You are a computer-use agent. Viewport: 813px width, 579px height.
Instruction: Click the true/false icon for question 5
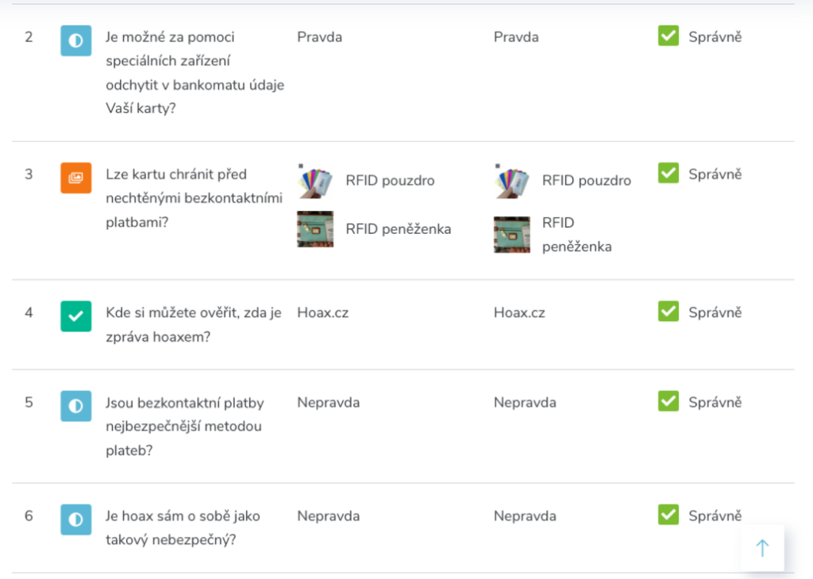pos(75,406)
